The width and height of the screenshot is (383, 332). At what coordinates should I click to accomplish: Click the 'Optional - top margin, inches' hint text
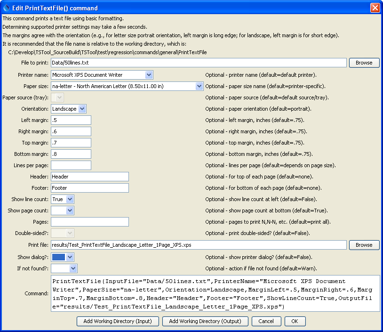255,143
